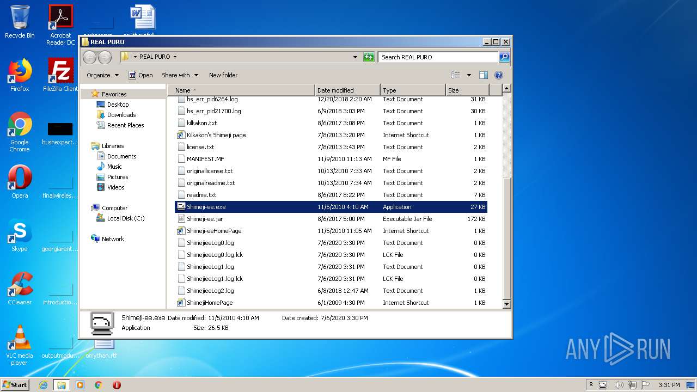The image size is (697, 392).
Task: Select Computer in navigation pane
Action: click(114, 208)
